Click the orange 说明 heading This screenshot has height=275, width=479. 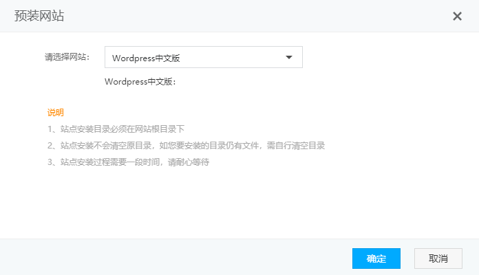point(55,112)
